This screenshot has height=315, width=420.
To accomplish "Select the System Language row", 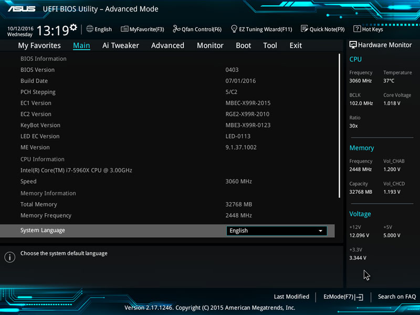I will (x=121, y=230).
